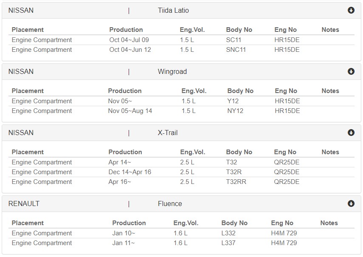Click the Fluence down-arrow icon

click(351, 203)
